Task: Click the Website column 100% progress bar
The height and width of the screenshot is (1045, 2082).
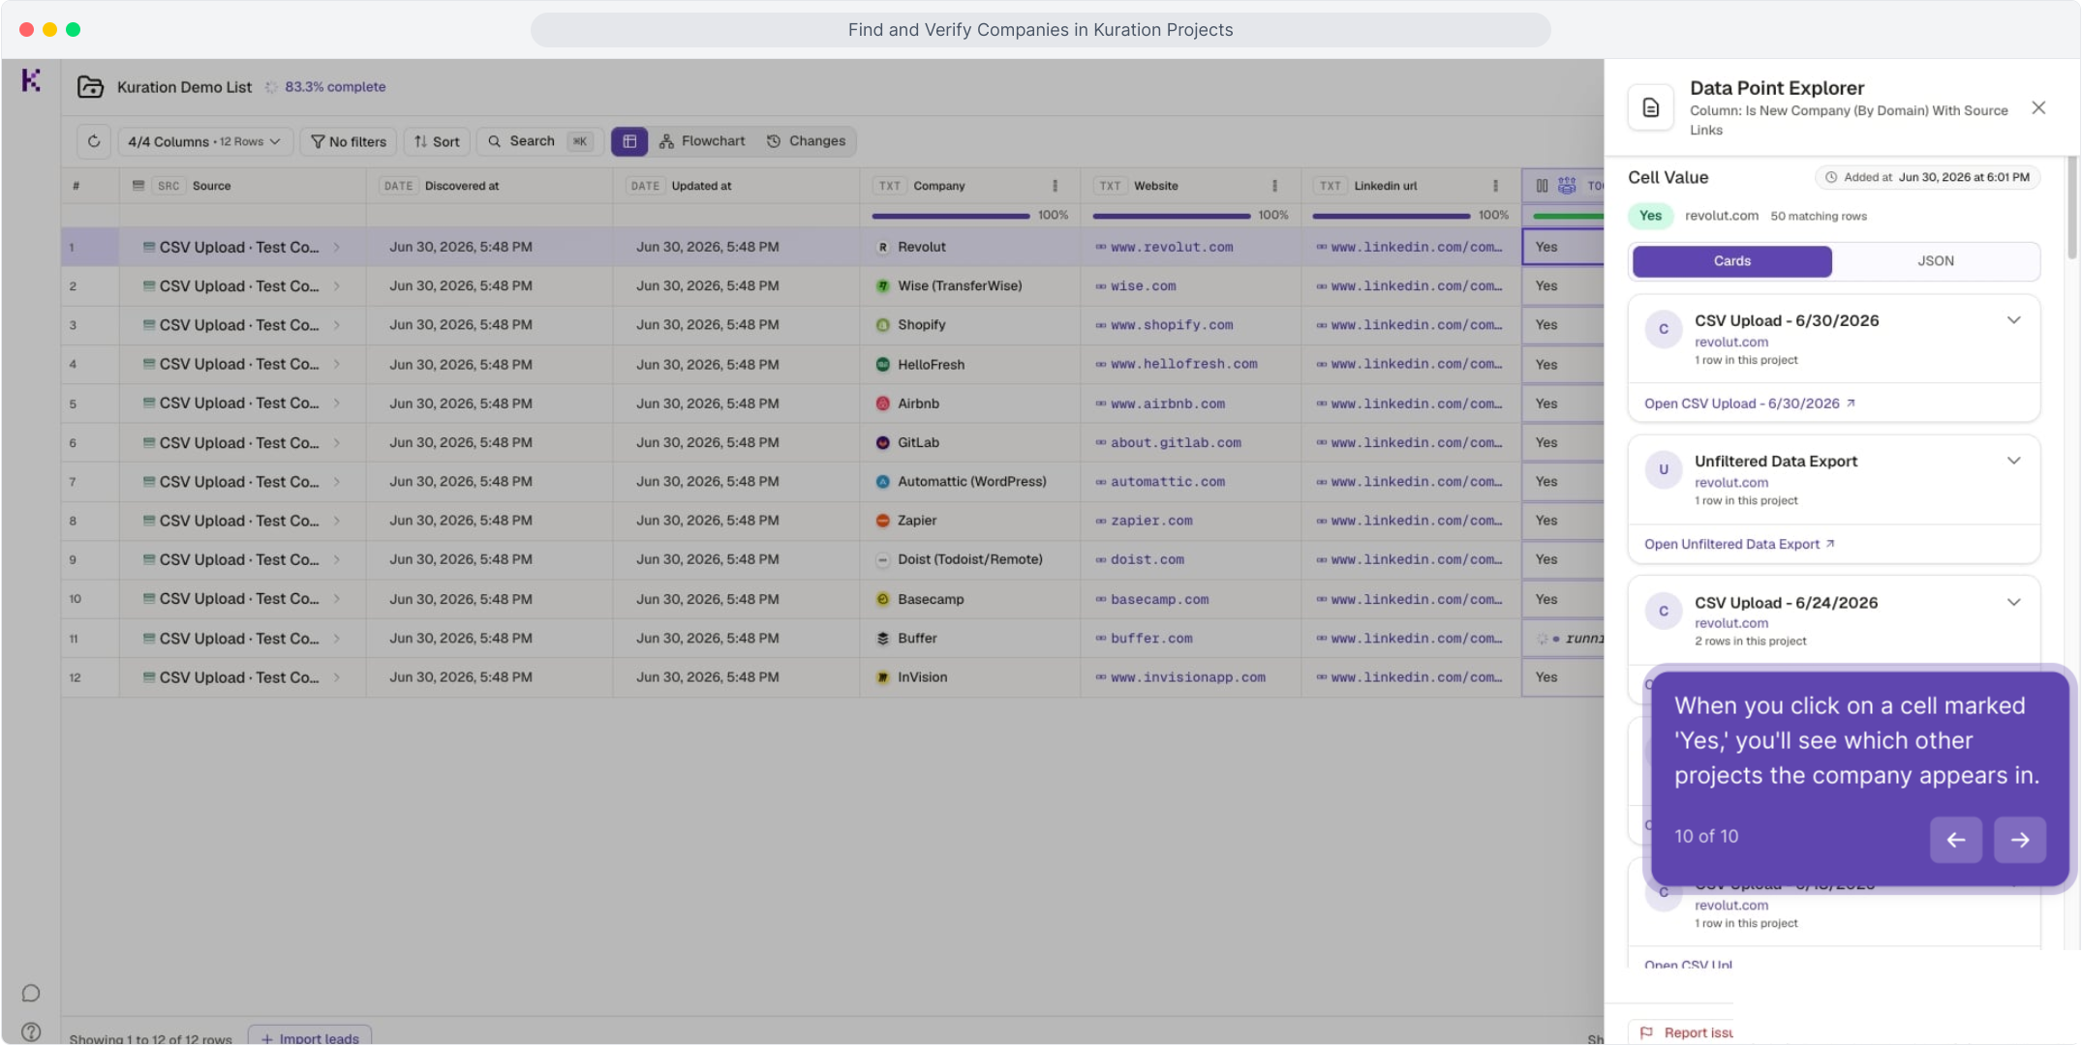Action: click(x=1171, y=216)
